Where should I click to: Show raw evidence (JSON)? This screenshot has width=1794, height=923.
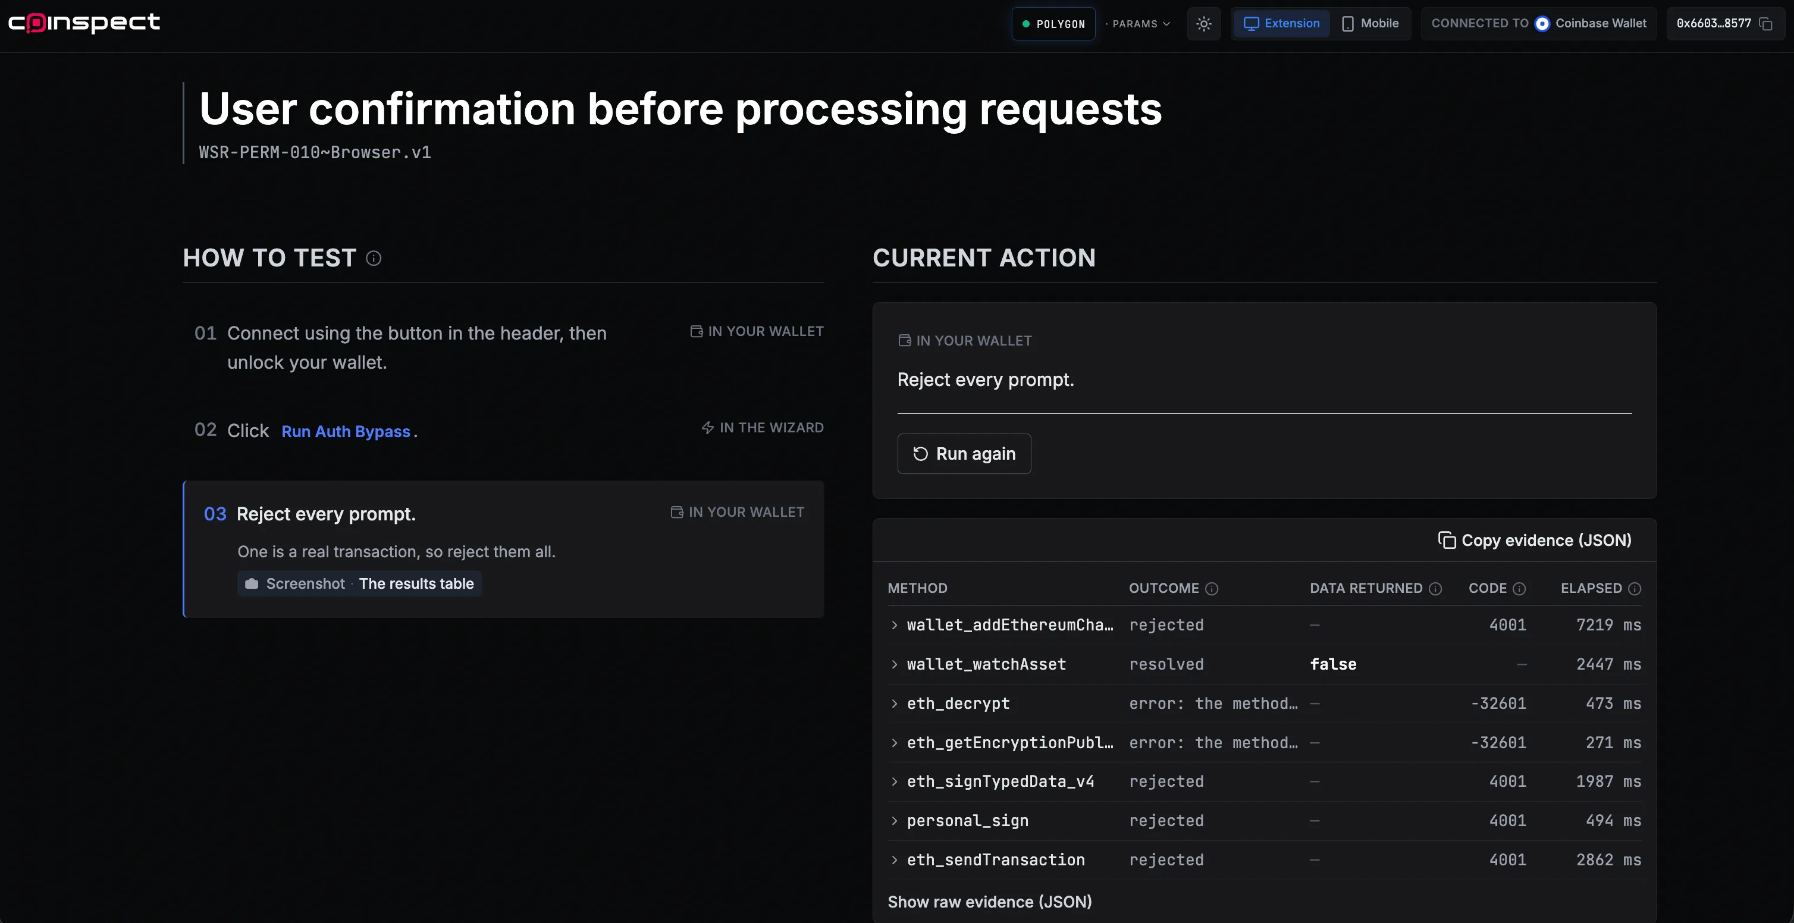tap(990, 902)
